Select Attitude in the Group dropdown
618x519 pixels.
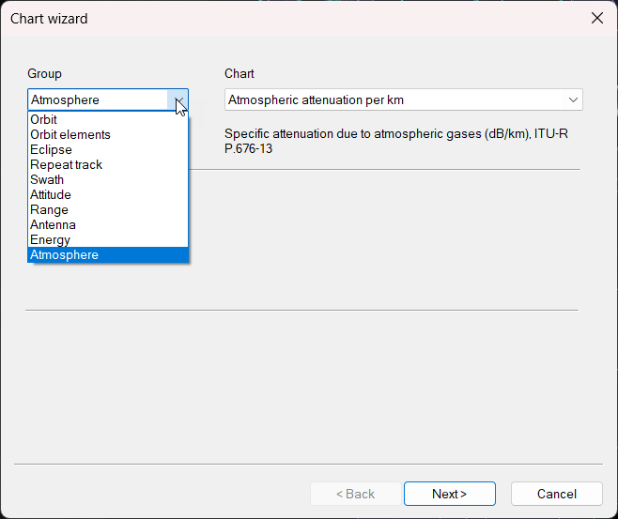[x=51, y=194]
